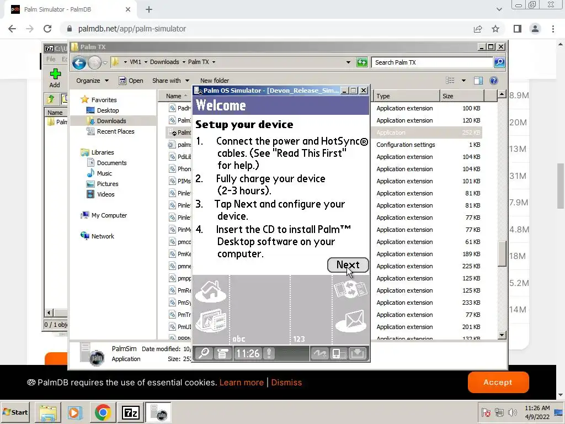Sort files by the Size column header
Image resolution: width=565 pixels, height=424 pixels.
[462, 96]
